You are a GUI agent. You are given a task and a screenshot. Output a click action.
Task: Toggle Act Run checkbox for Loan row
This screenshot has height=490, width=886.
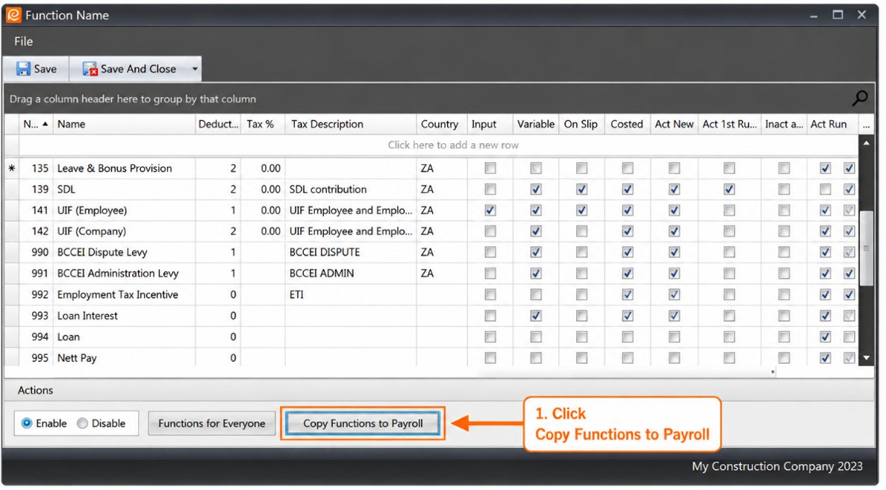coord(826,336)
